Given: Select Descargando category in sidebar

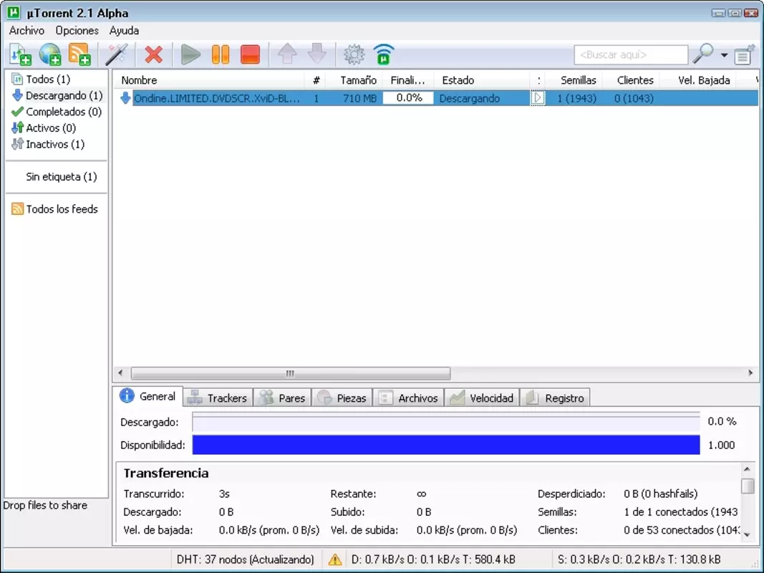Looking at the screenshot, I should point(57,95).
